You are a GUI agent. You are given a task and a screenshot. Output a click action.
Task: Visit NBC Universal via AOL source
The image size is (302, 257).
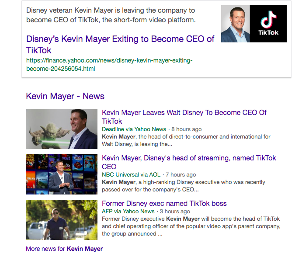coord(131,174)
